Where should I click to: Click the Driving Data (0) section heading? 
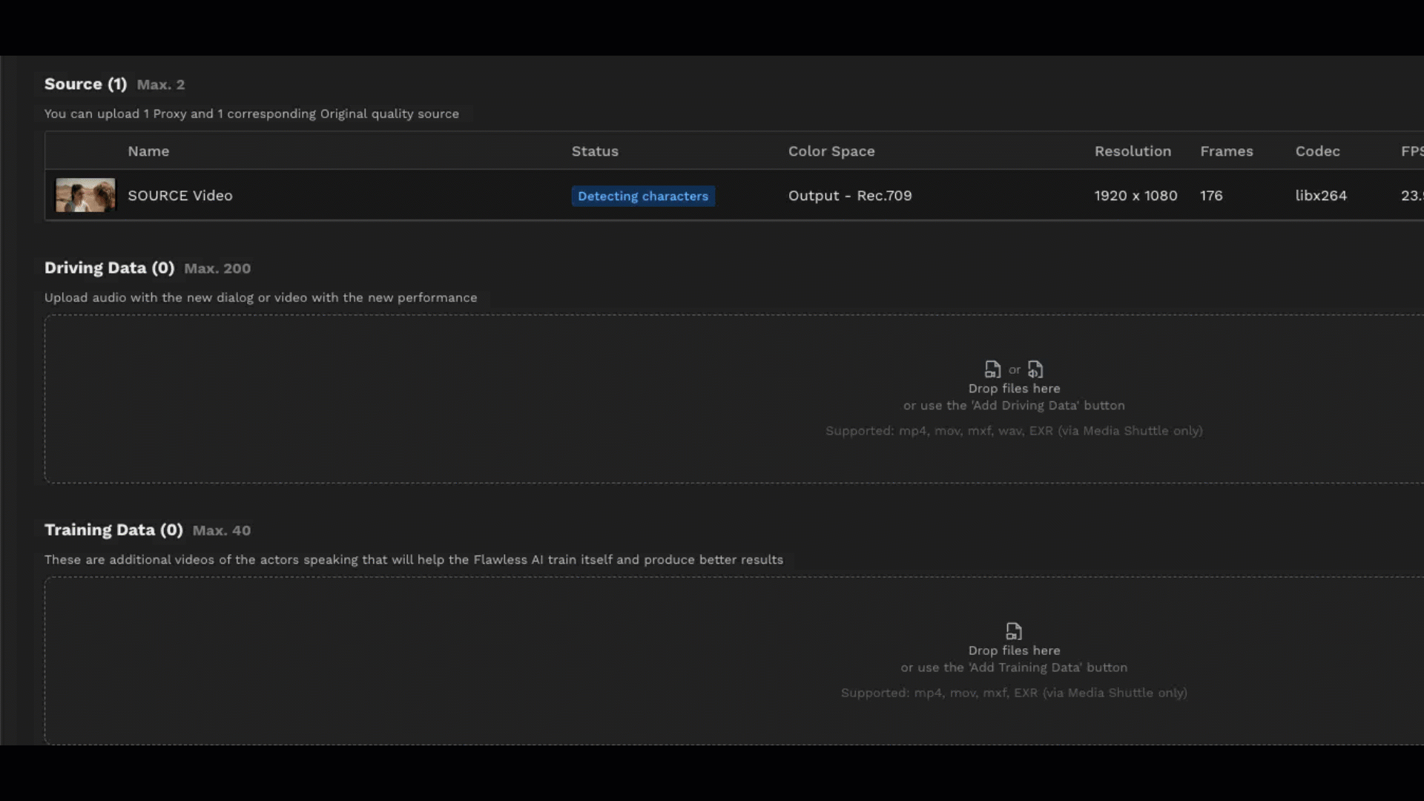pyautogui.click(x=109, y=268)
